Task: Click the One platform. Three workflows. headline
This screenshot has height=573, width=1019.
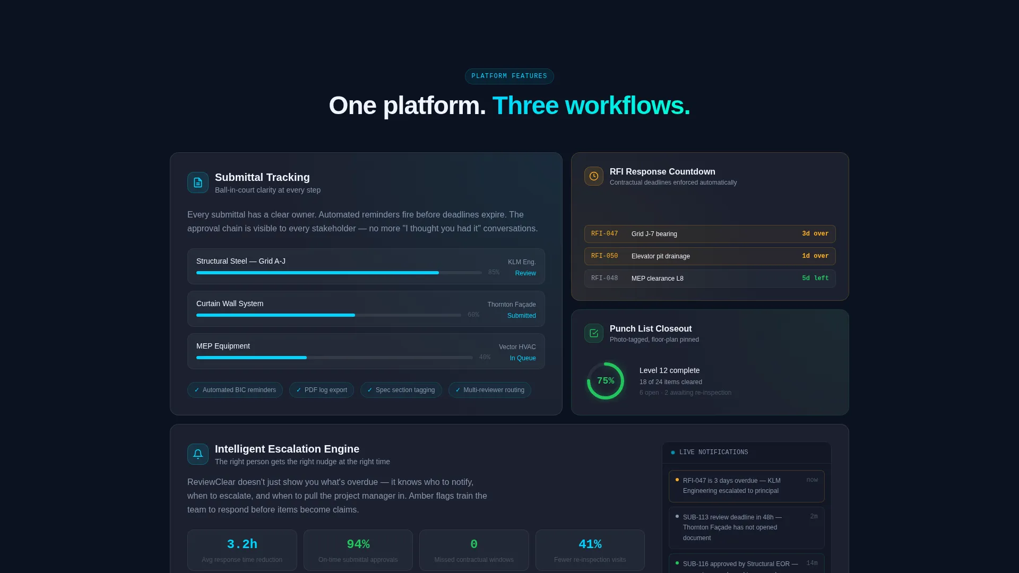Action: pyautogui.click(x=509, y=106)
